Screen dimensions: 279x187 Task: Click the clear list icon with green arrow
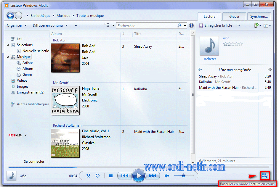pos(256,25)
